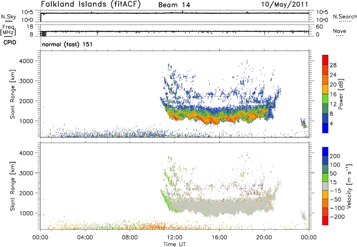This screenshot has height=247, width=357.
Task: Click the "CPID" row label
Action: click(10, 42)
